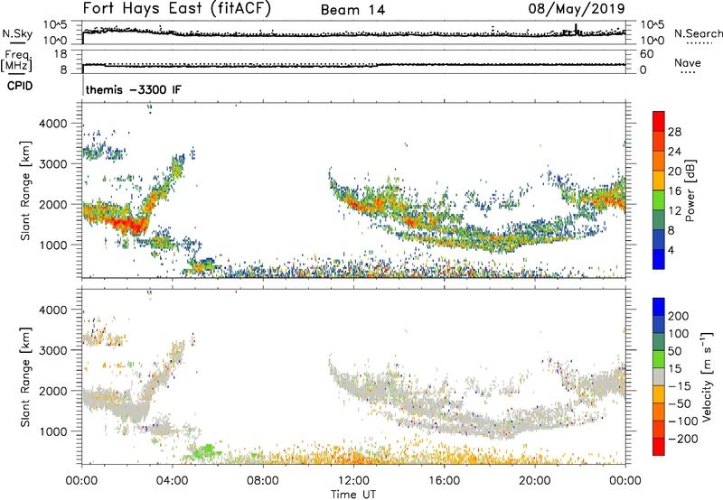This screenshot has height=500, width=723.
Task: Click the '12:00' time axis tick label
Action: [353, 481]
